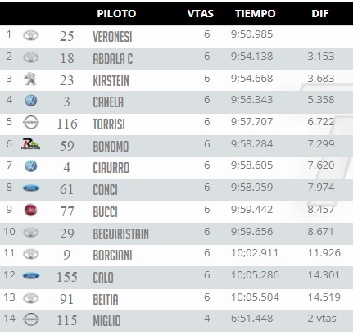Select the driver name BEGUIRISTAIN

(121, 234)
